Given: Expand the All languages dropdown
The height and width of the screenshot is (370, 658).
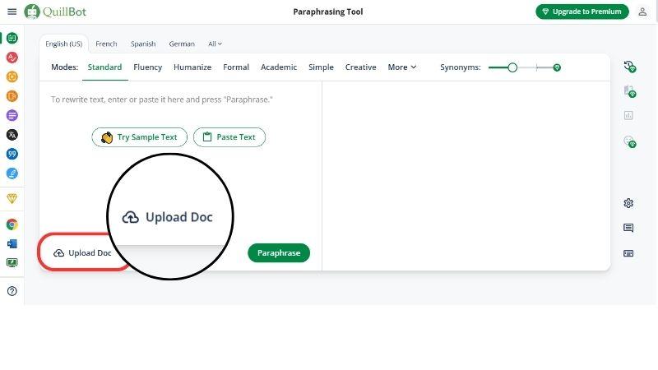Looking at the screenshot, I should pyautogui.click(x=215, y=44).
